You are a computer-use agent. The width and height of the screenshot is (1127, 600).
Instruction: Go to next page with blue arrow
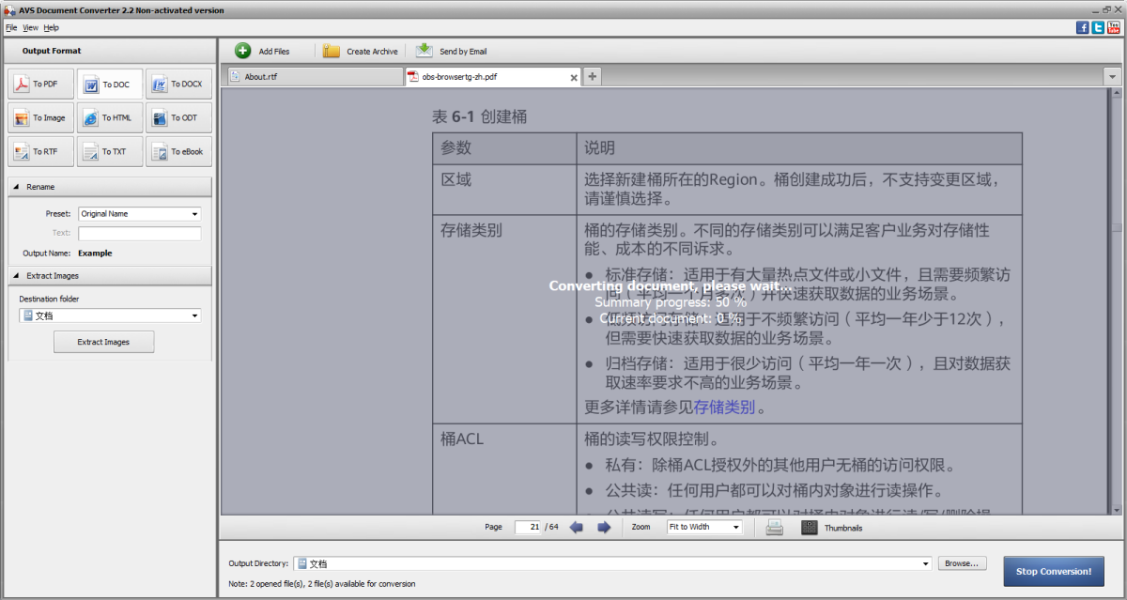[x=603, y=527]
